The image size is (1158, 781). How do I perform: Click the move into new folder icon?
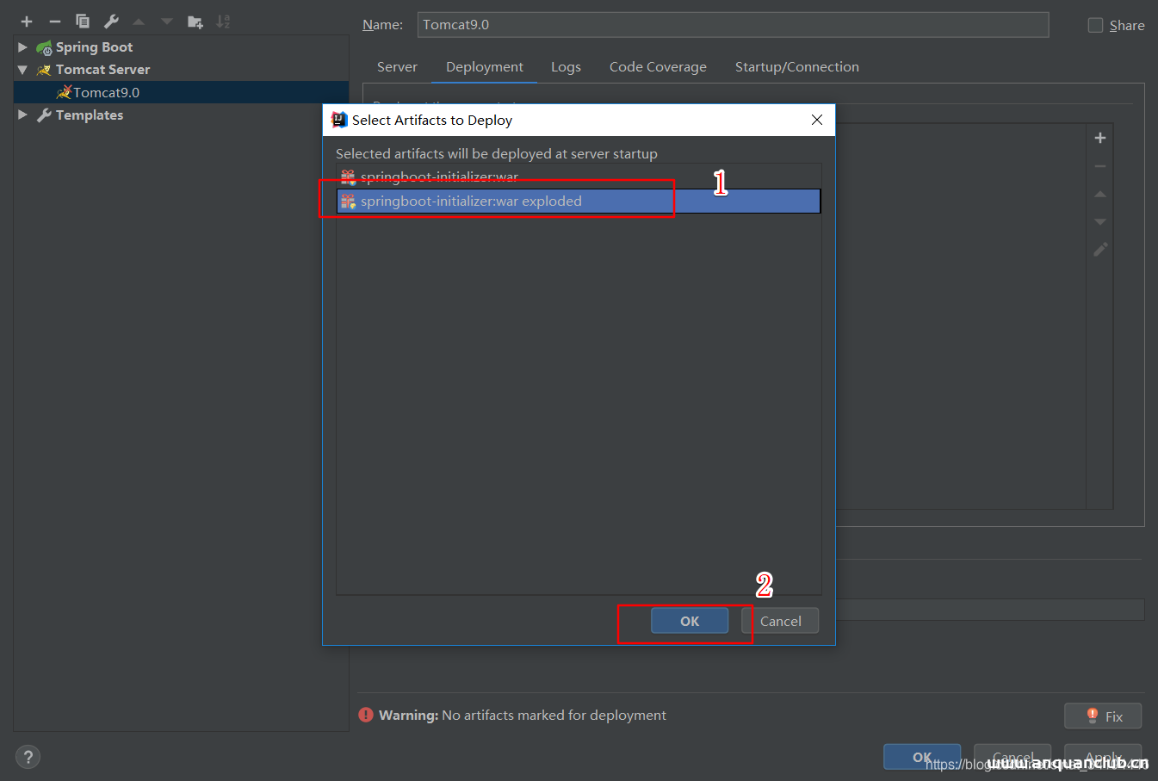(195, 22)
